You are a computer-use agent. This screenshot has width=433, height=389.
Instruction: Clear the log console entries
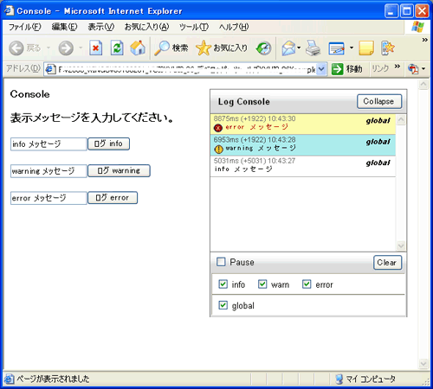(387, 263)
